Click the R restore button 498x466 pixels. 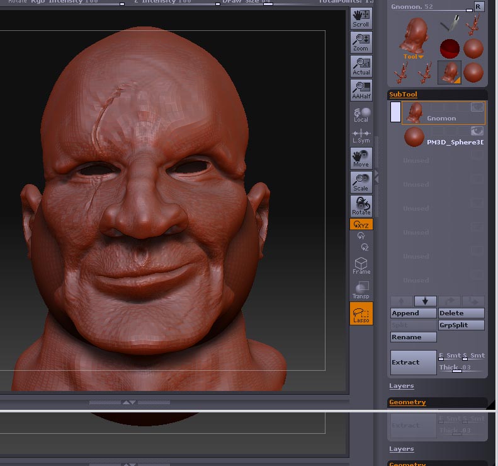tap(478, 7)
